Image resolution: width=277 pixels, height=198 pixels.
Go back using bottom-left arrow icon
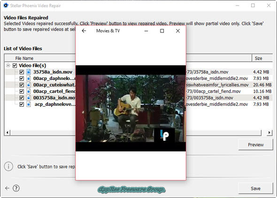pos(7,188)
